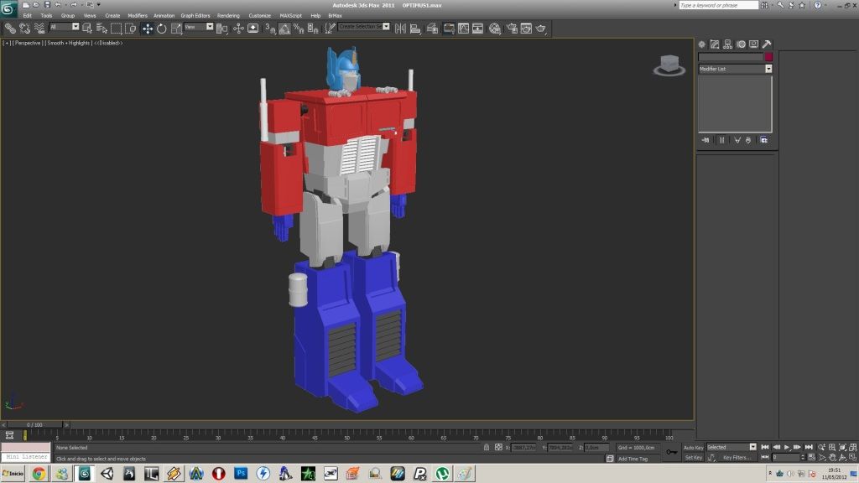
Task: Open the quick access toolbar customize arrow
Action: pos(99,4)
